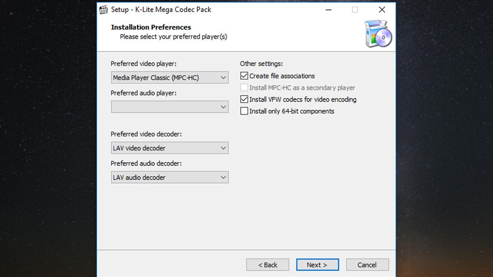Viewport: 493px width, 277px height.
Task: Click the 'Other settings:' label
Action: (261, 64)
